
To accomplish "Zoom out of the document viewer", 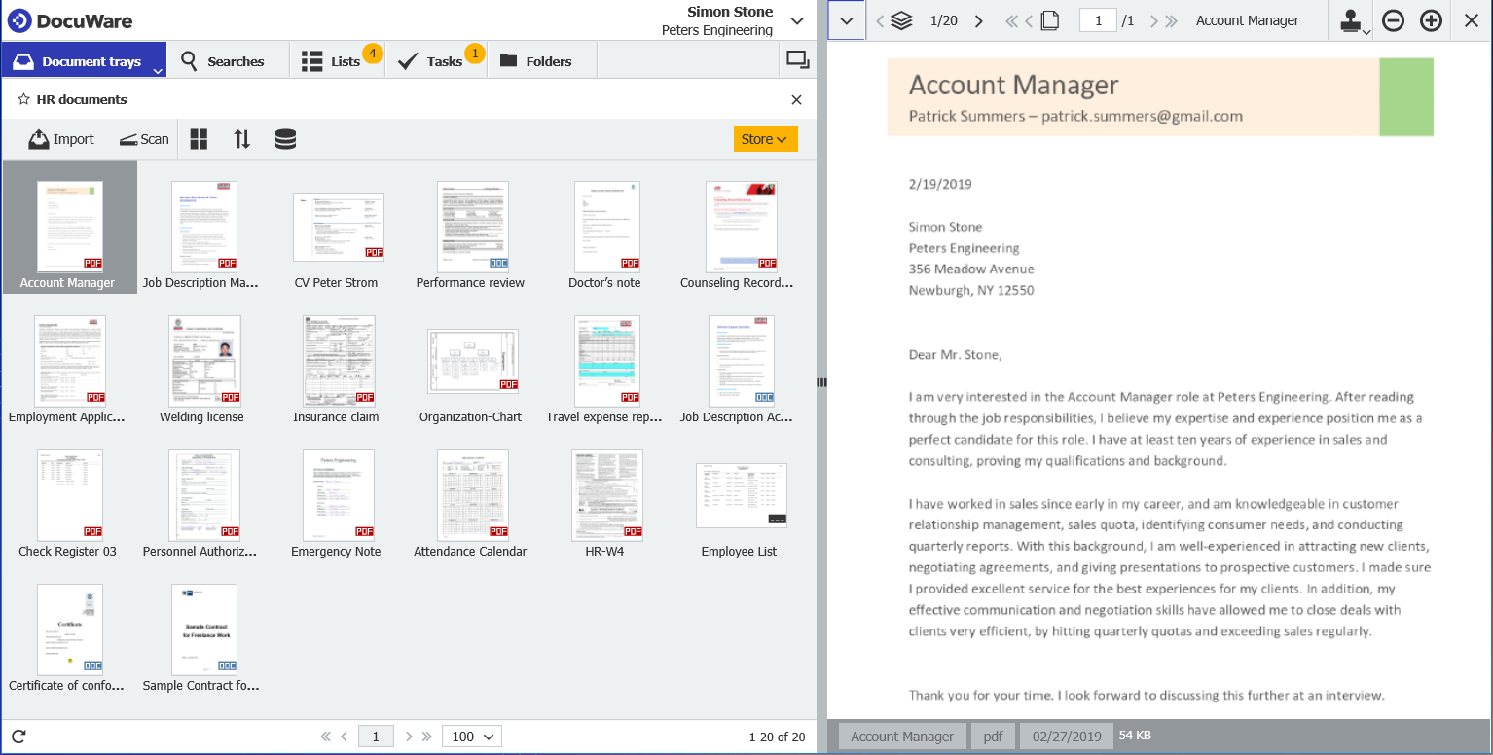I will pyautogui.click(x=1393, y=19).
